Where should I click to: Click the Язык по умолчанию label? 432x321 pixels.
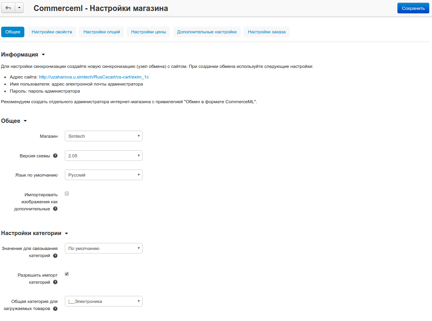pos(37,175)
